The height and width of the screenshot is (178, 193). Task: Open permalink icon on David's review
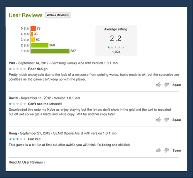[x=78, y=98]
